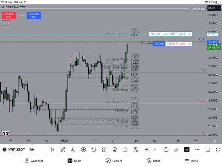Open the candlestick chart type selector

click(52, 149)
